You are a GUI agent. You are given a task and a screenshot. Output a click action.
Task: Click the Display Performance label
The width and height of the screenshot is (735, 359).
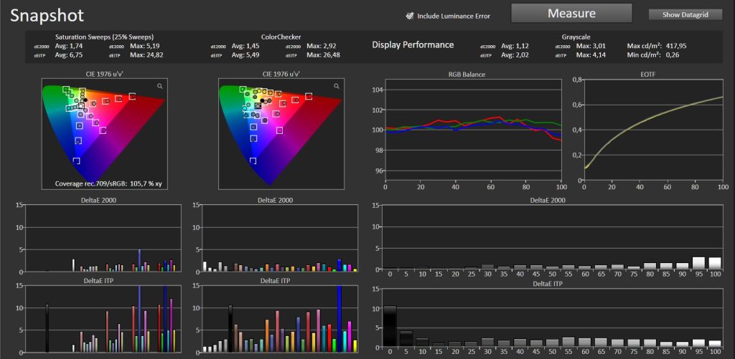click(x=413, y=45)
